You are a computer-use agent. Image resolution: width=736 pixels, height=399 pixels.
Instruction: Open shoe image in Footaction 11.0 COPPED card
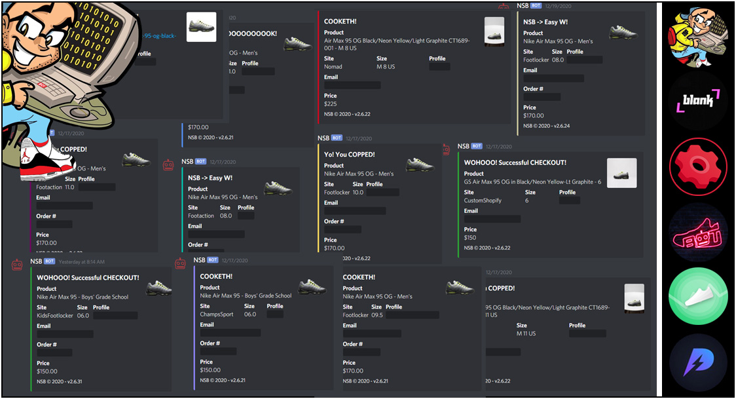[x=136, y=160]
